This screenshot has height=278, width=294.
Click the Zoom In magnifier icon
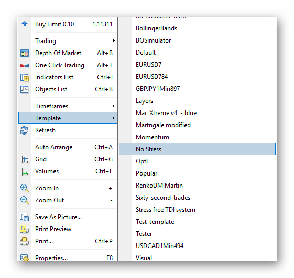tap(25, 188)
